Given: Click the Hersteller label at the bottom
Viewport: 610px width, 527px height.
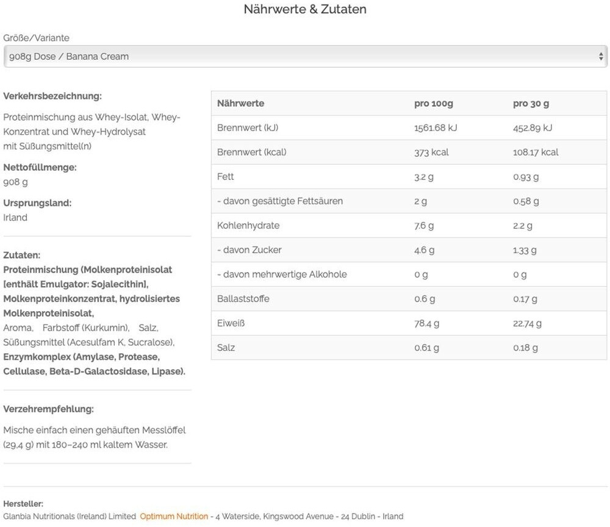Looking at the screenshot, I should [x=23, y=504].
